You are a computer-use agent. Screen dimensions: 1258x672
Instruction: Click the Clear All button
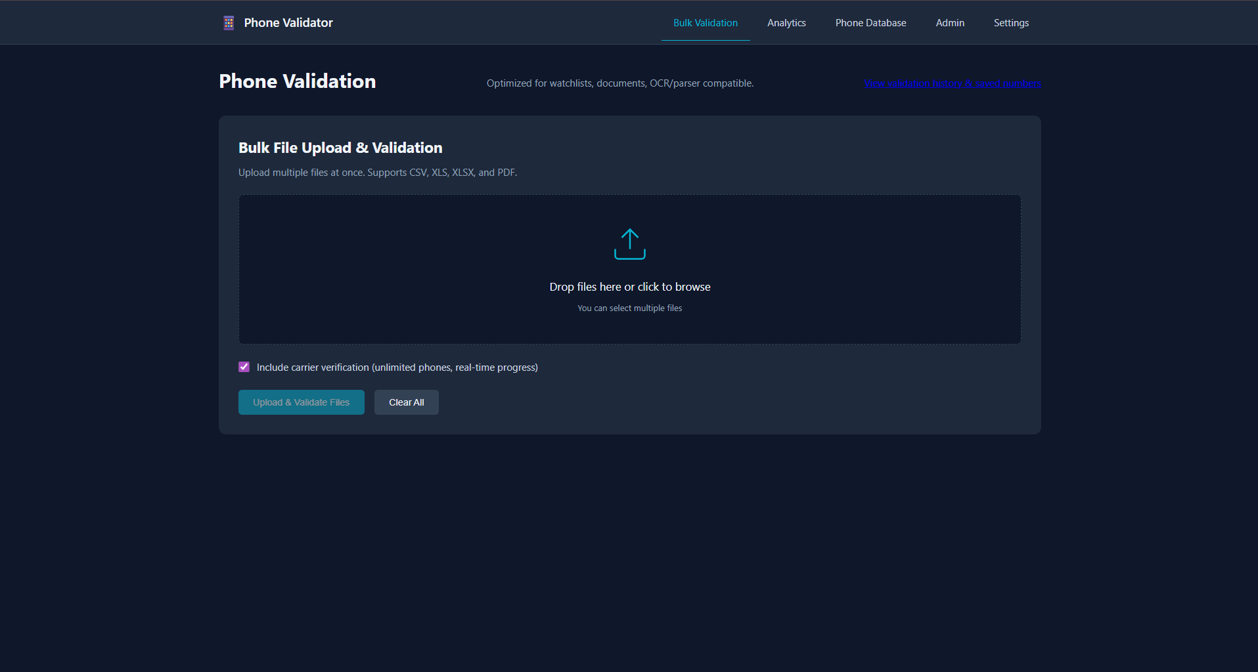pyautogui.click(x=406, y=402)
